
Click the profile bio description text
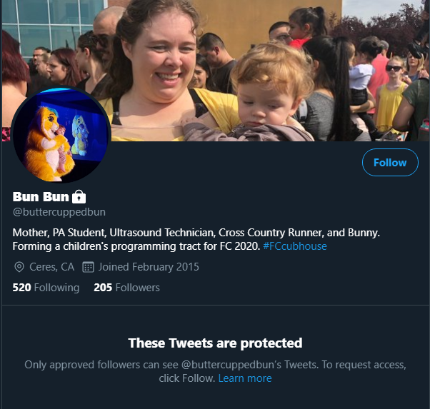coord(196,239)
